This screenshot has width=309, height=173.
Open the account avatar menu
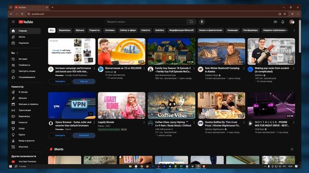coord(292,22)
